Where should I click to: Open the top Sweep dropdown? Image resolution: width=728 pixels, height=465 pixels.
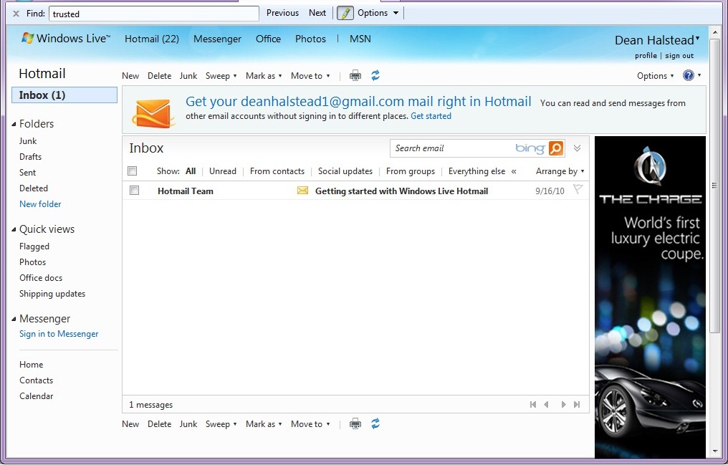pos(221,76)
